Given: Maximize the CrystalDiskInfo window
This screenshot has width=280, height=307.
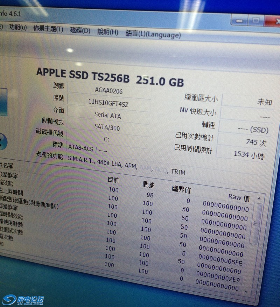Looking at the screenshot, I should point(256,20).
